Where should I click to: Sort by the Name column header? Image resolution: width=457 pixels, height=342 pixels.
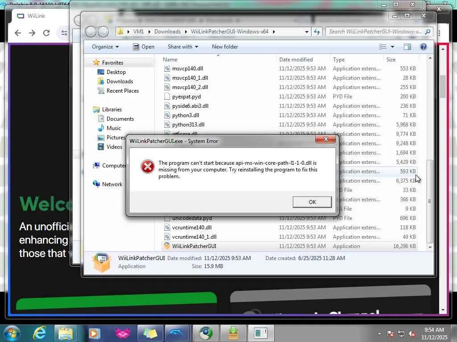tap(170, 59)
